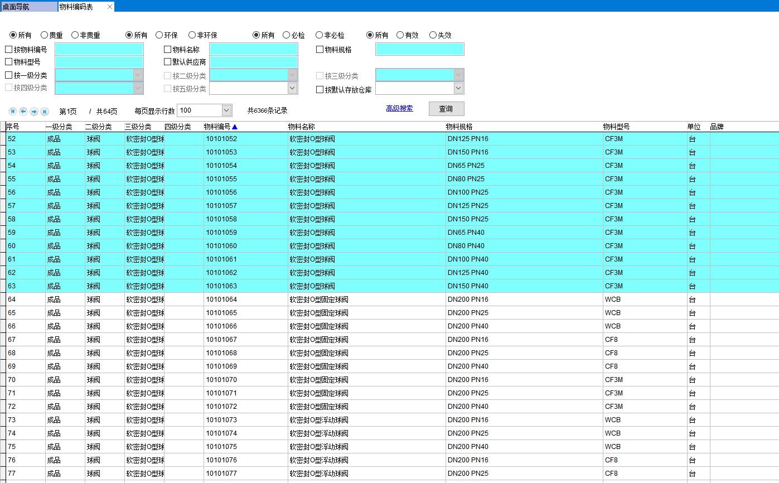Image resolution: width=779 pixels, height=483 pixels.
Task: Open the 每页显示行数 dropdown
Action: coord(226,110)
